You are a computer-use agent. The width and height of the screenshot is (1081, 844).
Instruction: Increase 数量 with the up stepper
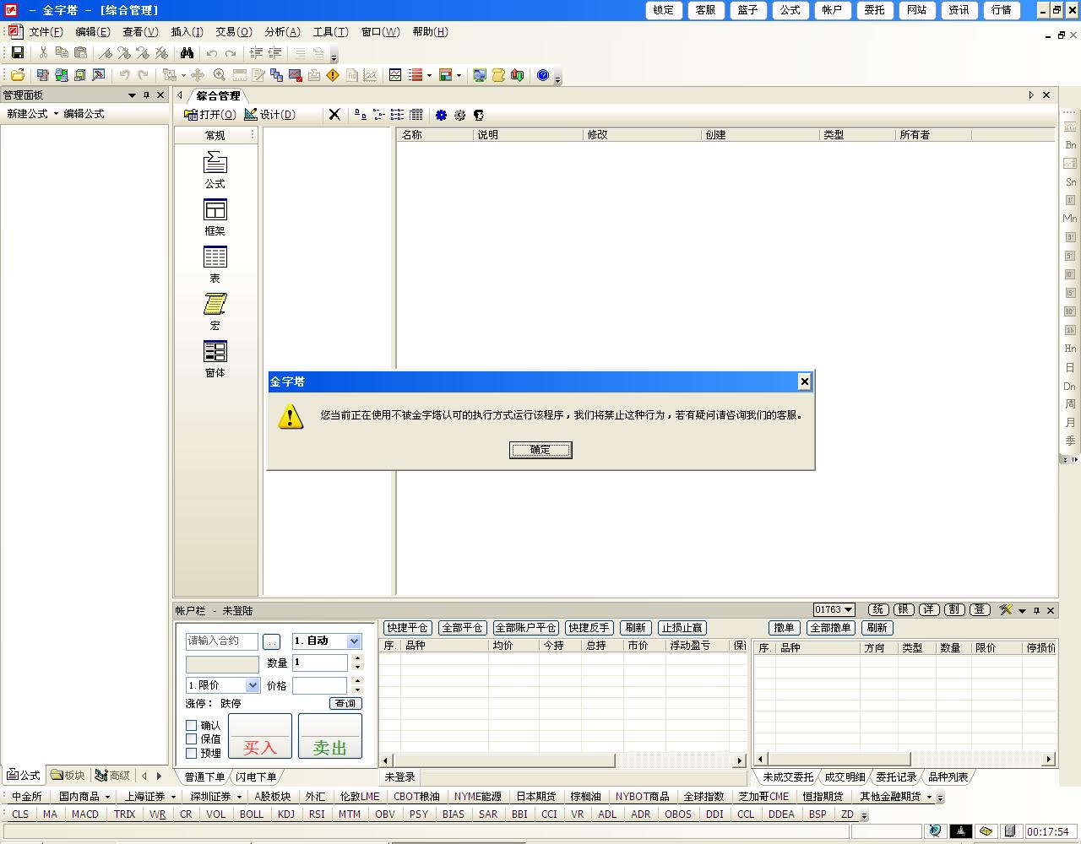coord(357,659)
